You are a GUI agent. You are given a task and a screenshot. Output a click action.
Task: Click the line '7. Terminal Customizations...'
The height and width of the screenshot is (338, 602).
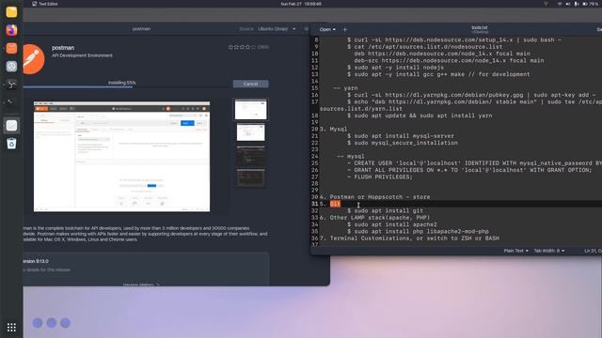coord(410,238)
